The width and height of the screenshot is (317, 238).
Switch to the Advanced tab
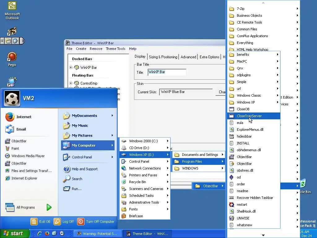tap(188, 57)
